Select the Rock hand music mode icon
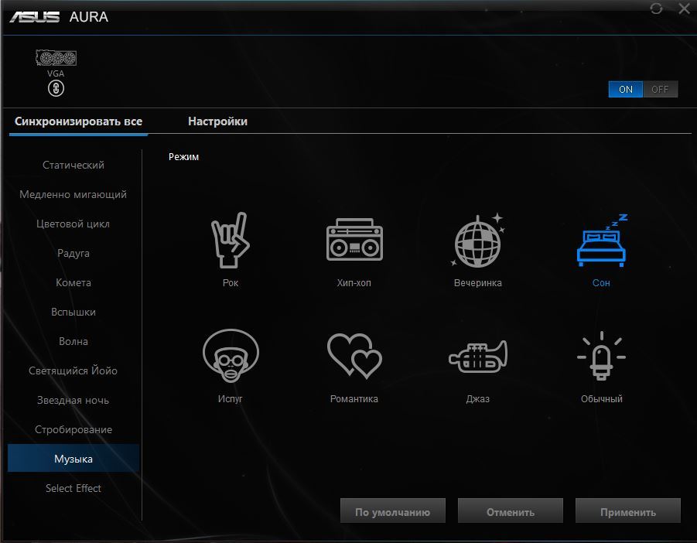 pyautogui.click(x=231, y=240)
